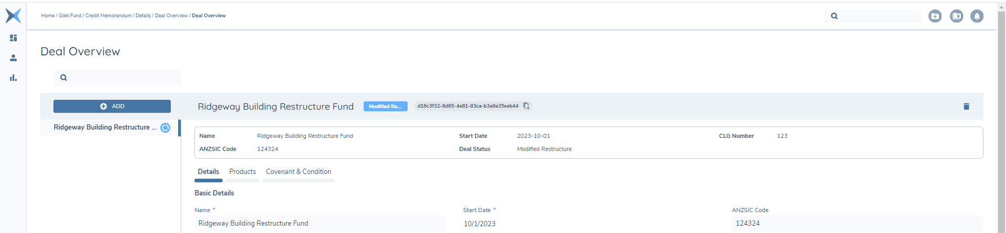
Task: Click the Home breadcrumb link
Action: pos(48,16)
